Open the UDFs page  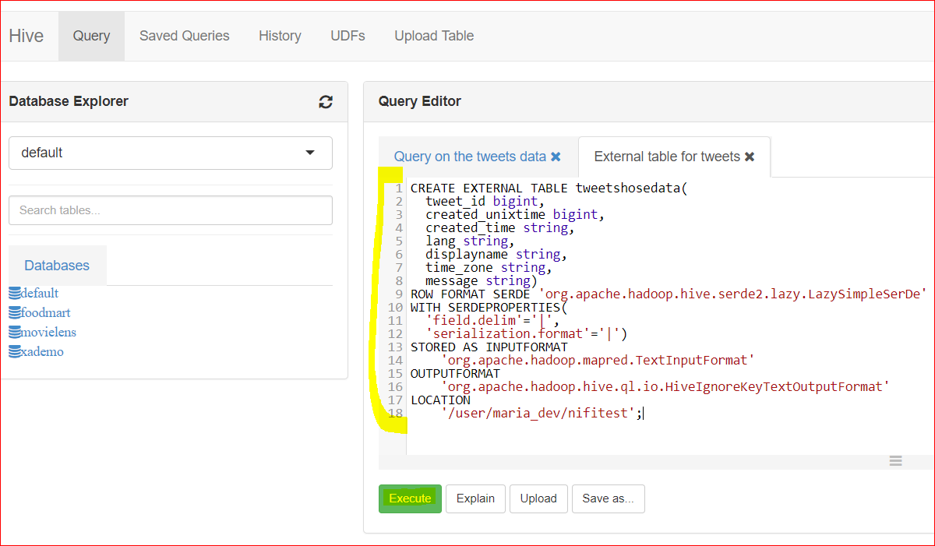[x=348, y=36]
